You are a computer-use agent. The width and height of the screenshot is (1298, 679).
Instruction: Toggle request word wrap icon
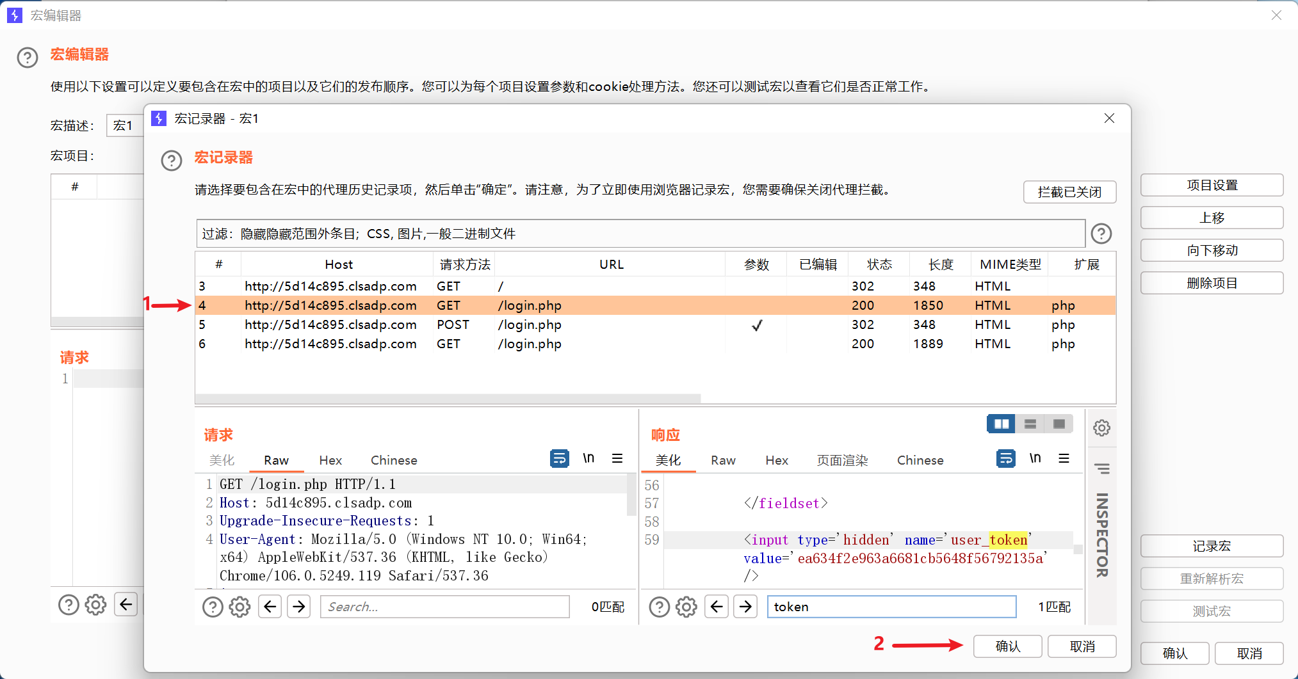[x=560, y=458]
